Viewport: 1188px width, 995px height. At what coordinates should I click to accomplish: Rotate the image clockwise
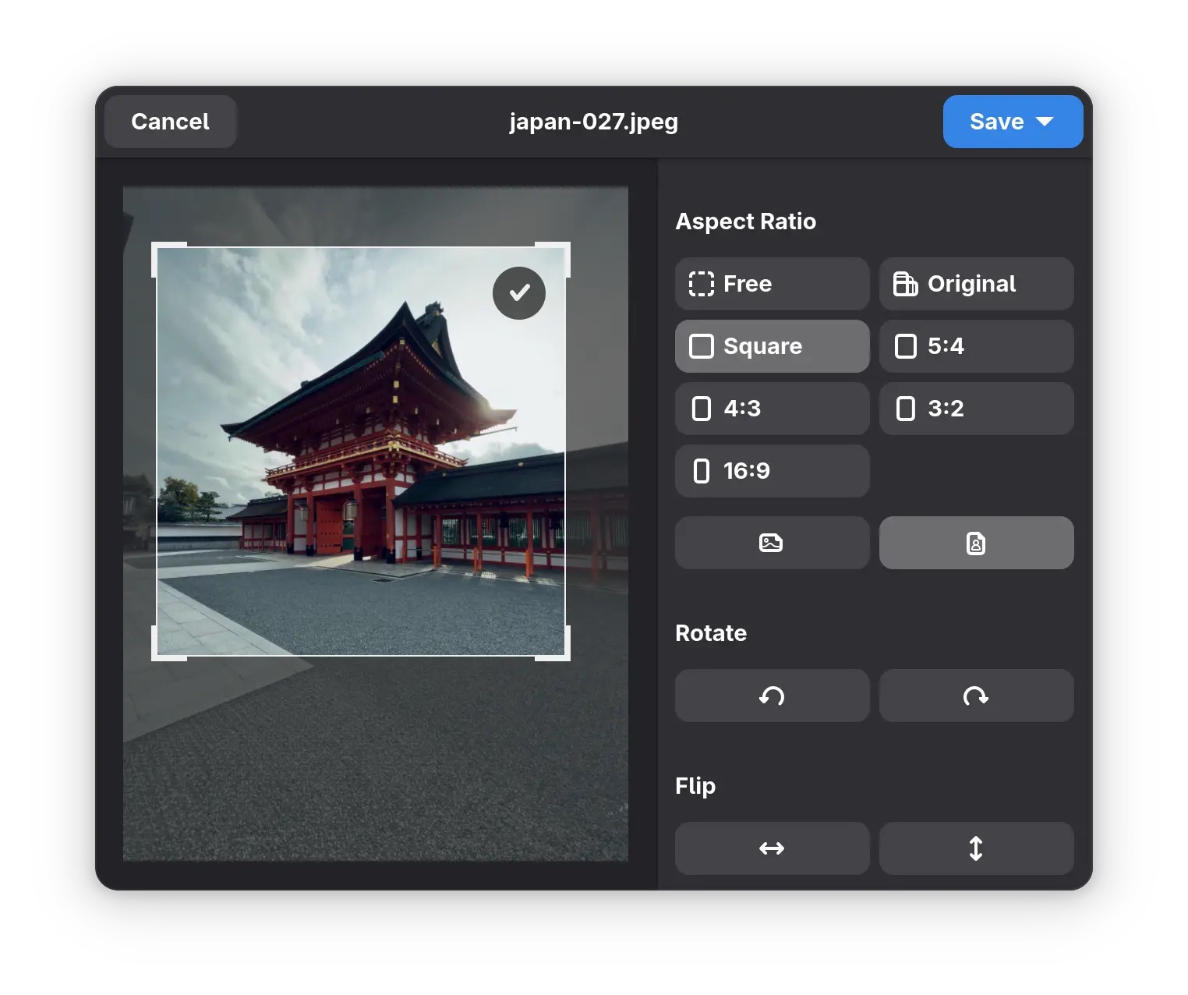tap(976, 696)
